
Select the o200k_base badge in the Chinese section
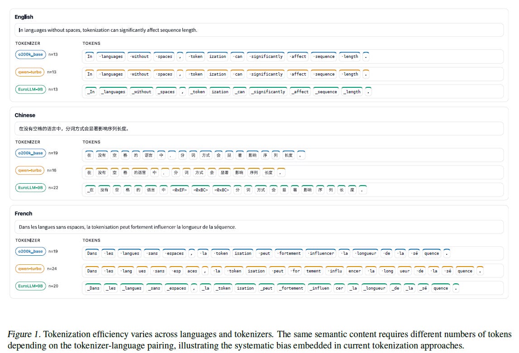click(x=30, y=153)
